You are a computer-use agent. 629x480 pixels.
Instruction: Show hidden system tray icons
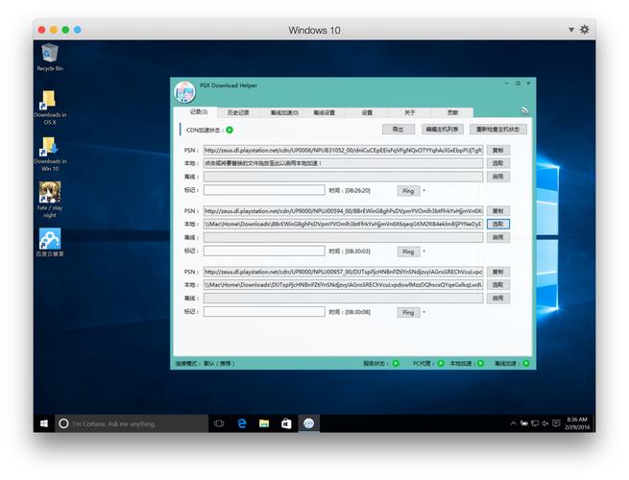point(513,423)
